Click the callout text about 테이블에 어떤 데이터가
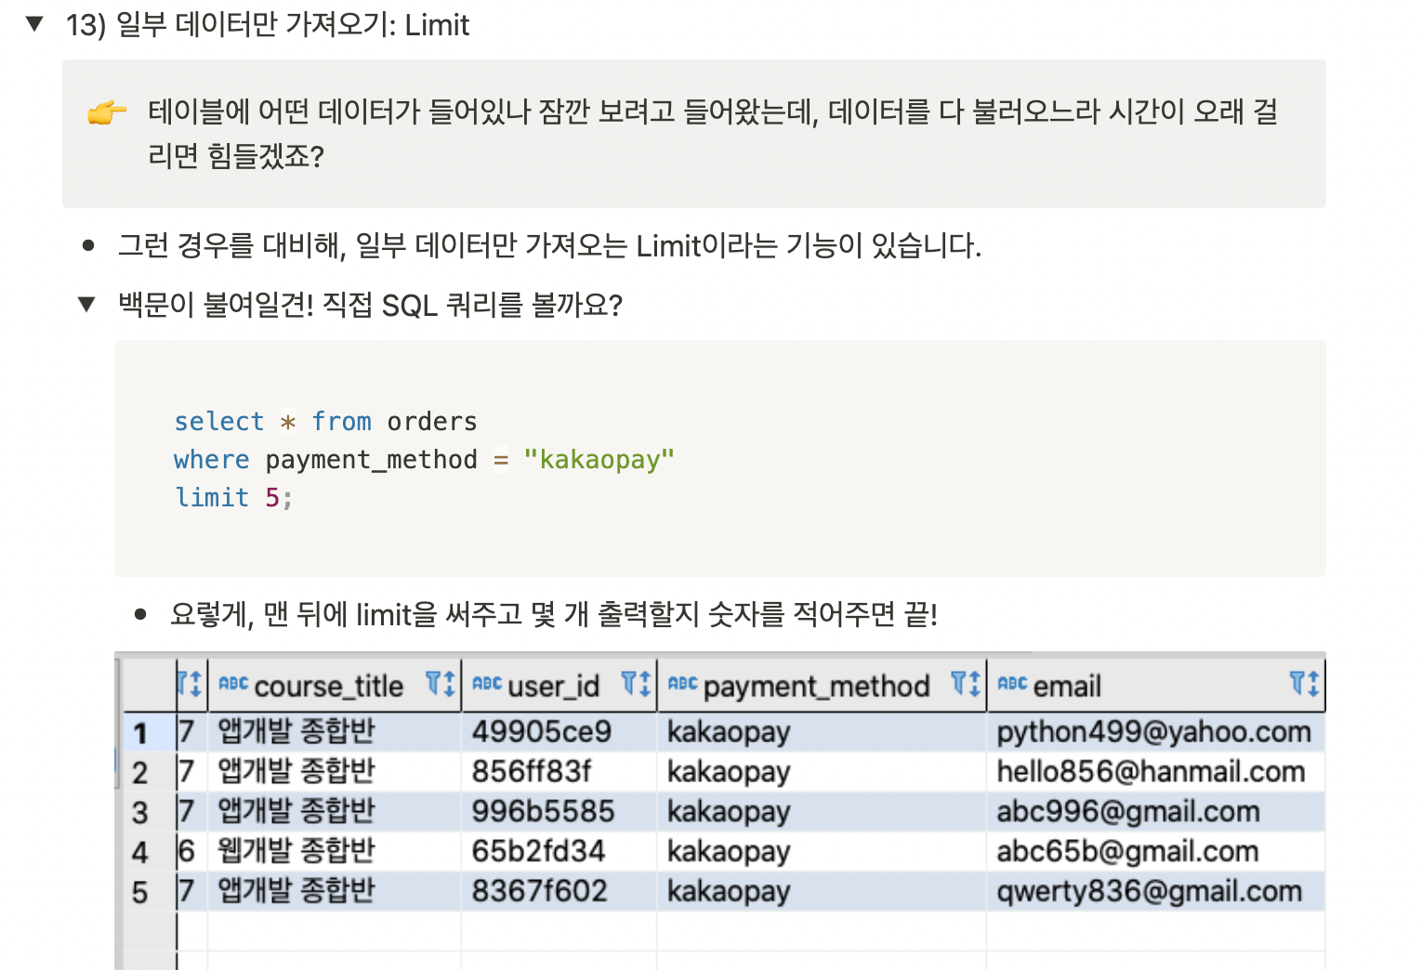Image resolution: width=1422 pixels, height=970 pixels. tap(713, 133)
